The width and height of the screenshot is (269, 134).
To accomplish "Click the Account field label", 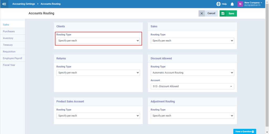I will (155, 80).
